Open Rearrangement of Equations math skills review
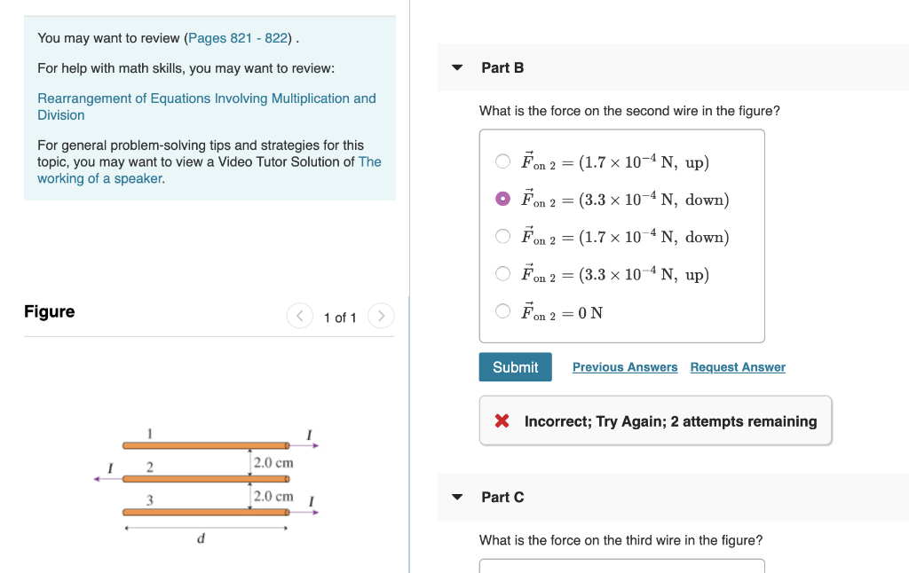909x573 pixels. (x=207, y=98)
